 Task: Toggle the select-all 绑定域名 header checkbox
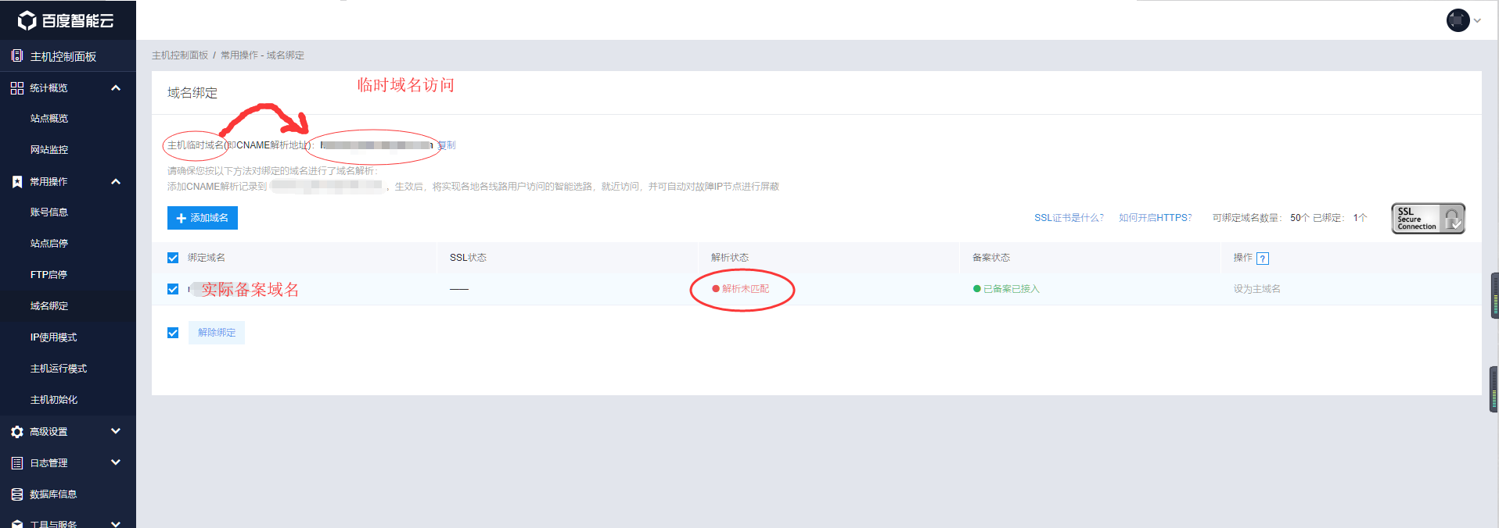(173, 258)
